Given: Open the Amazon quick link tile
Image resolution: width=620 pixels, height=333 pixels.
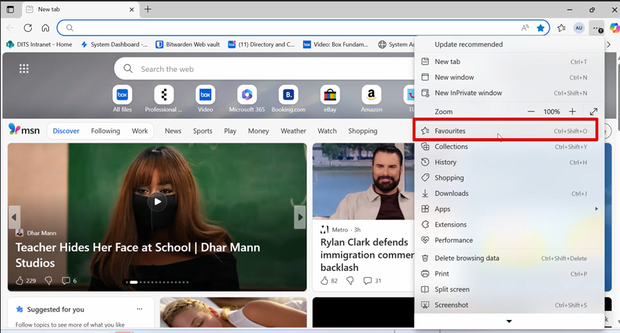Looking at the screenshot, I should click(x=371, y=95).
